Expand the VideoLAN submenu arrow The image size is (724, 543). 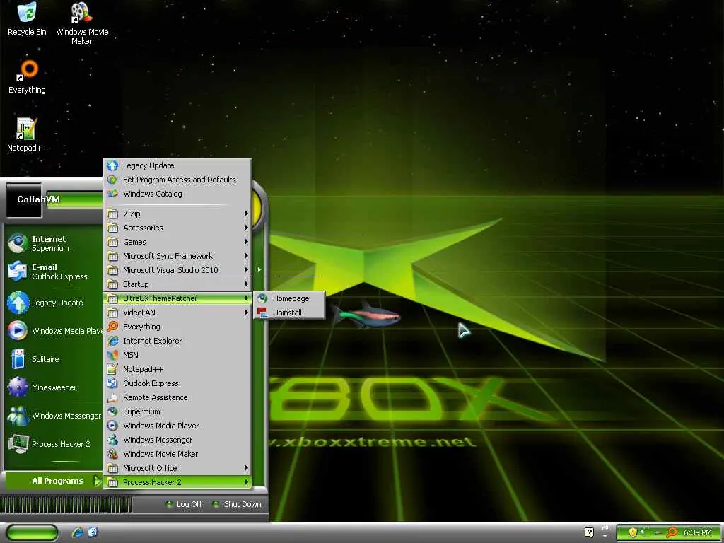tap(247, 313)
